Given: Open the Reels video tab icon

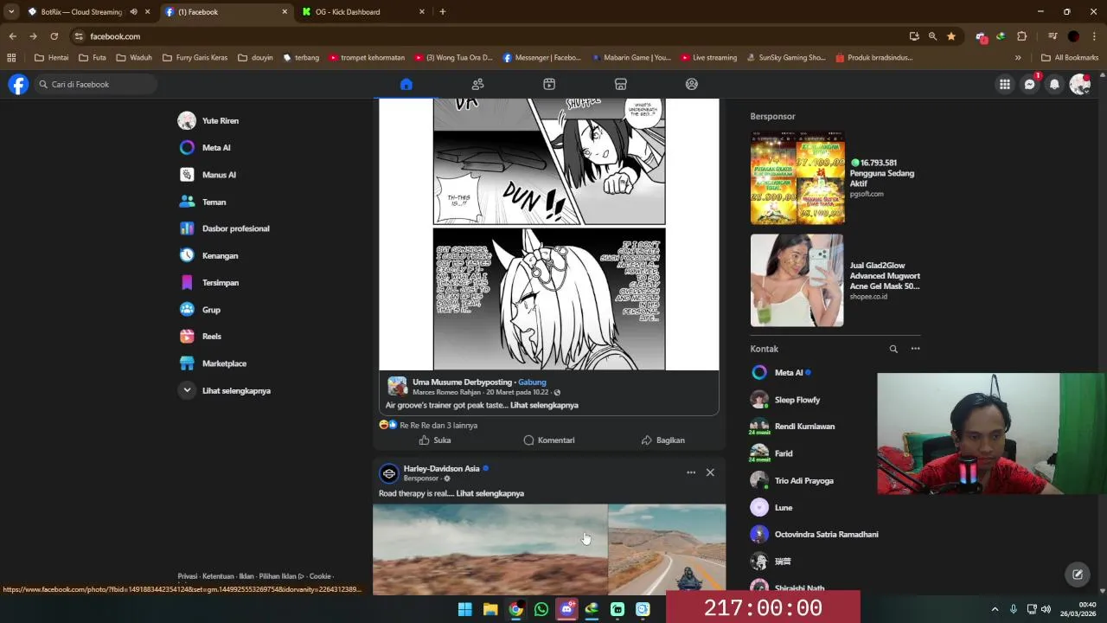Looking at the screenshot, I should [549, 84].
